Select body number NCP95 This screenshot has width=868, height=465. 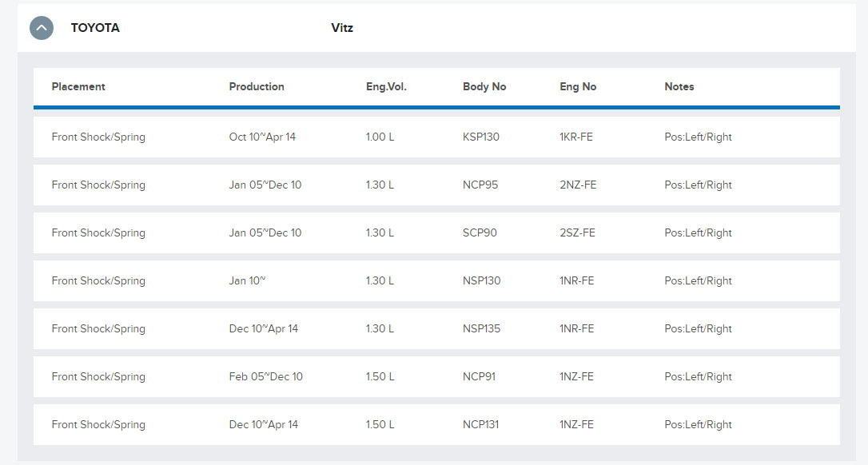coord(480,185)
